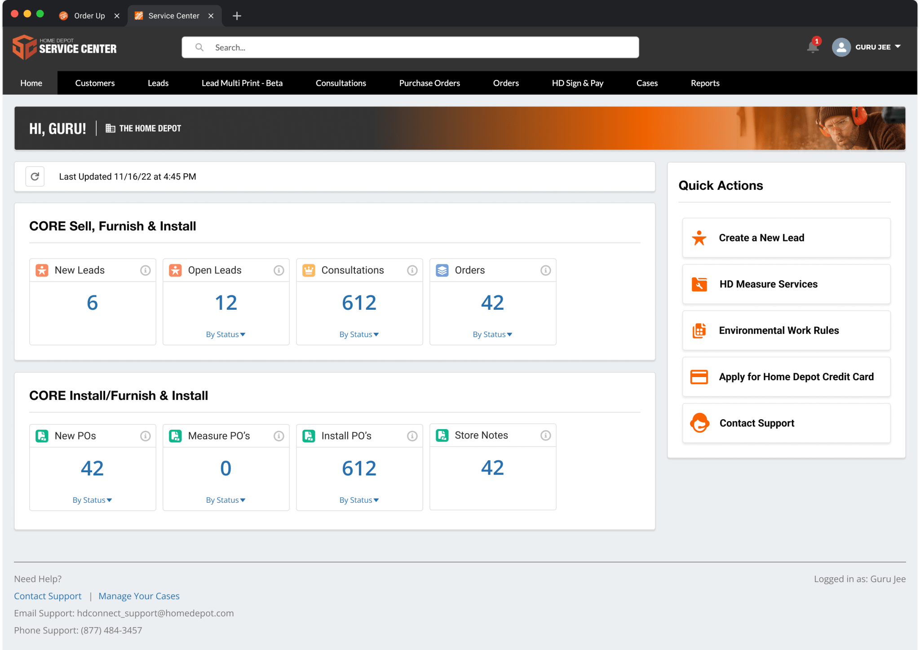
Task: Open a new browser tab
Action: pyautogui.click(x=237, y=16)
